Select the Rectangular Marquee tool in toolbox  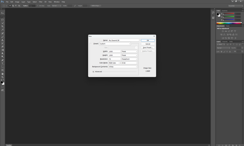pyautogui.click(x=3, y=16)
